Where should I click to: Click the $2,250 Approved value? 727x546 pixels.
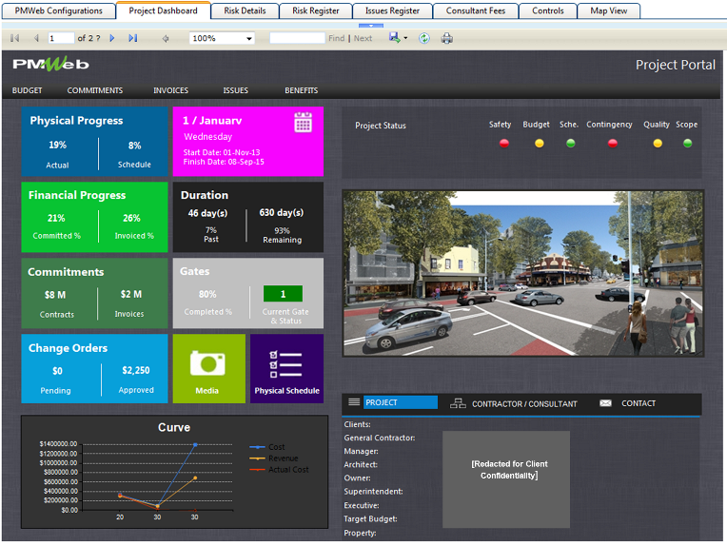coord(136,370)
